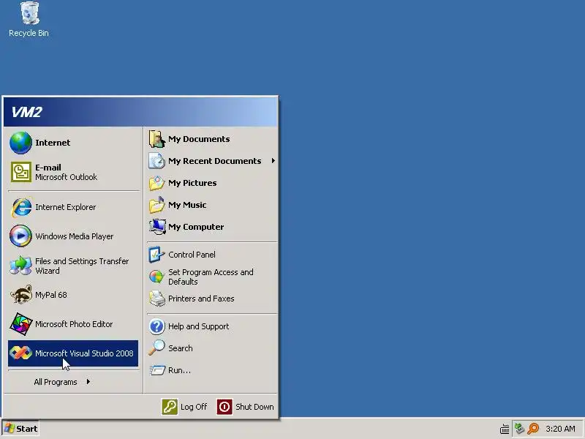This screenshot has width=585, height=439.
Task: Launch MyPal 68 raccoon icon
Action: coord(20,295)
